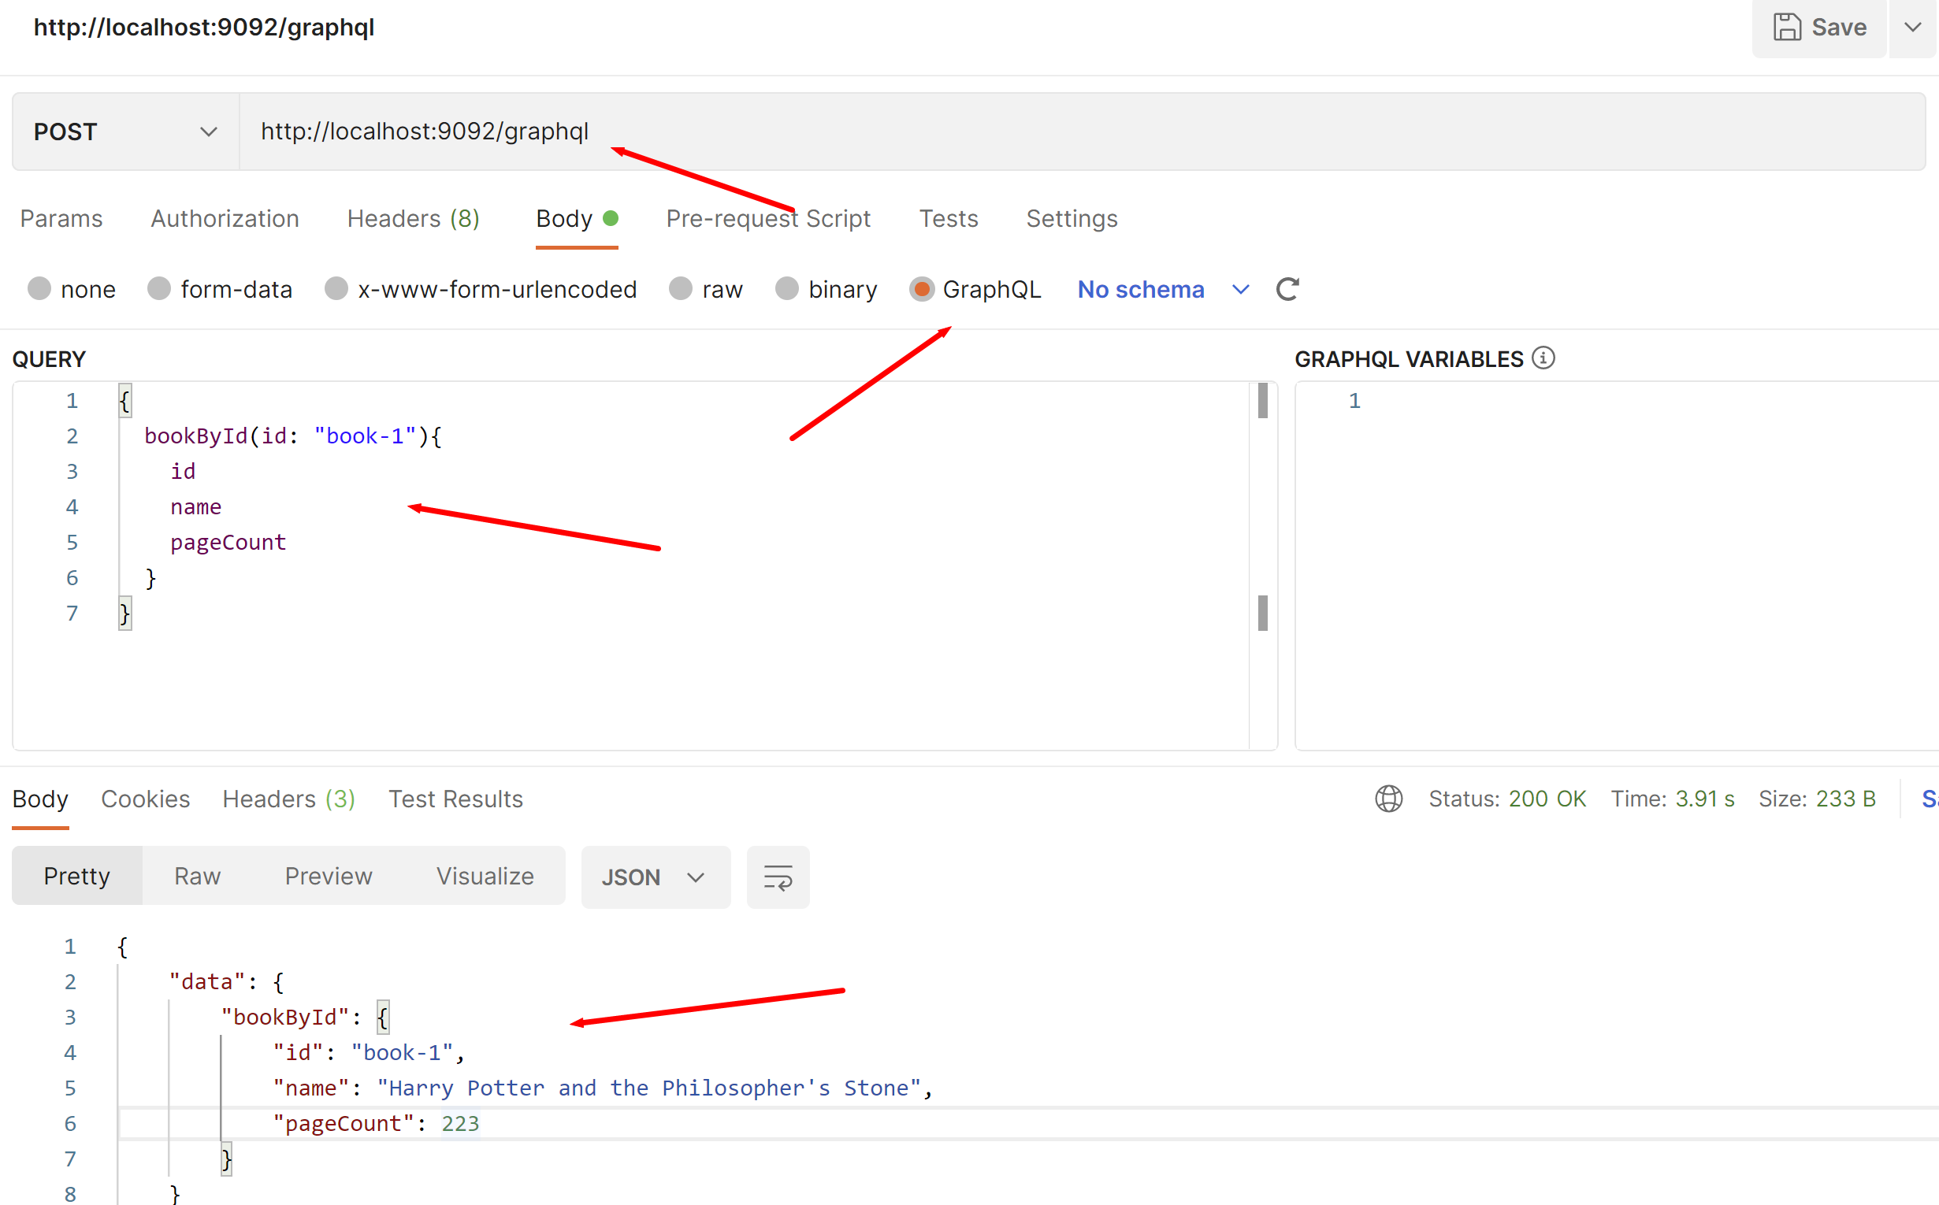Click the Status 200 OK text
The image size is (1939, 1205).
(x=1507, y=799)
